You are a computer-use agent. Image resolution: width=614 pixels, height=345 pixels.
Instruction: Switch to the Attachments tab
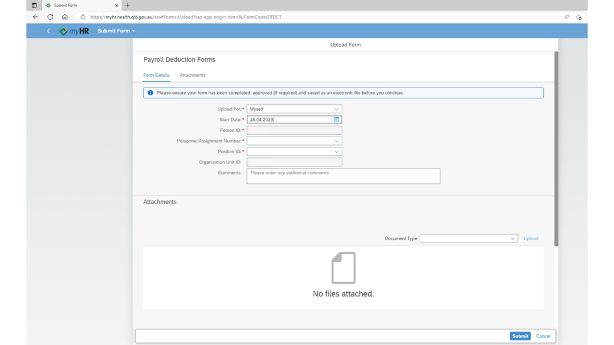pos(192,75)
